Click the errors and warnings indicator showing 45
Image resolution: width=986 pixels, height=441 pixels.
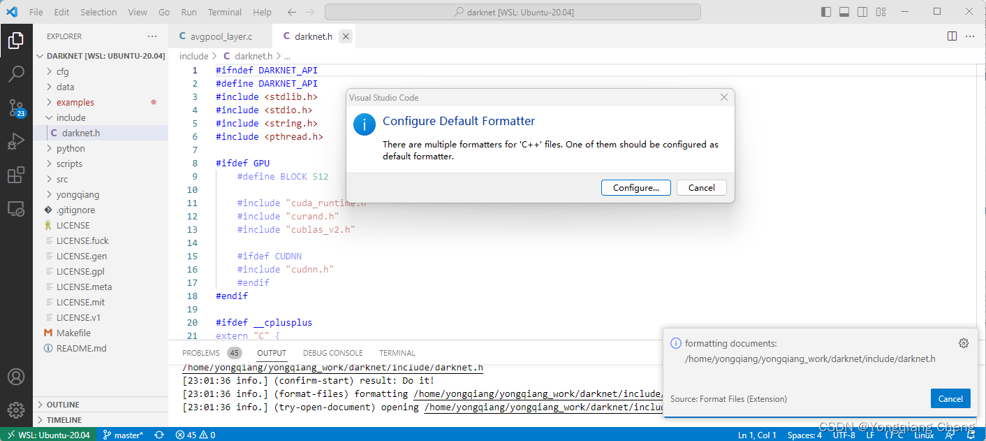click(195, 434)
